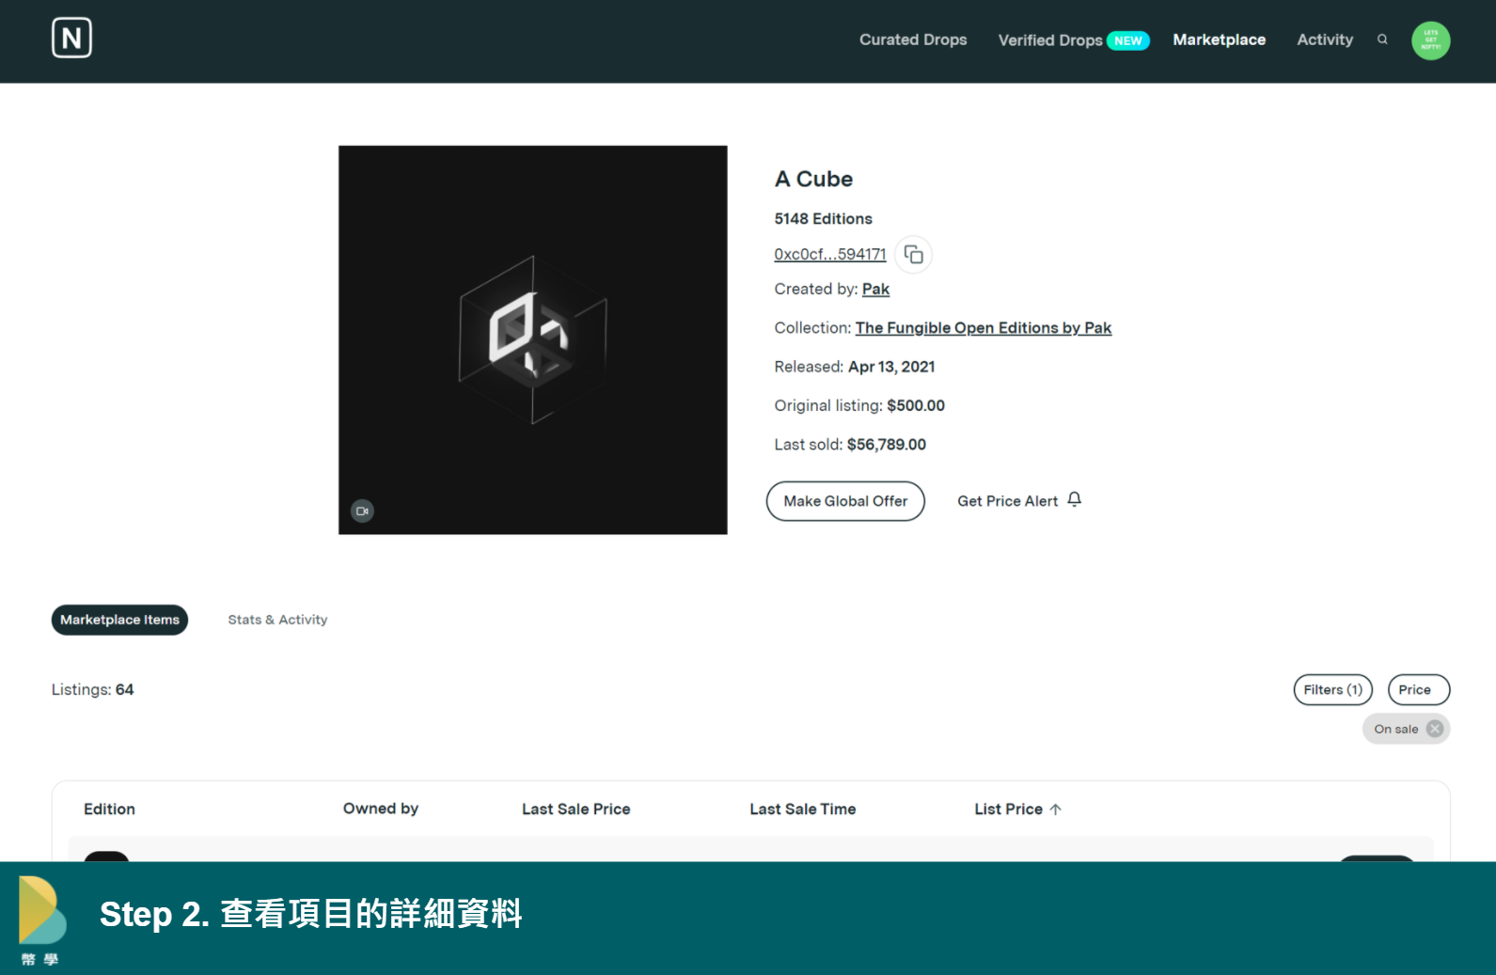Open search via magnifier icon
The height and width of the screenshot is (975, 1496).
(1382, 39)
